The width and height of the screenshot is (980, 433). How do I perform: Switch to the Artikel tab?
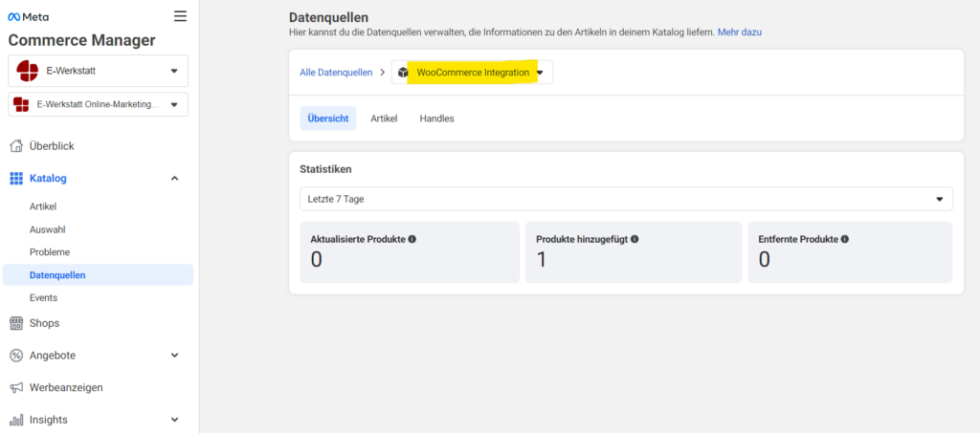(384, 119)
